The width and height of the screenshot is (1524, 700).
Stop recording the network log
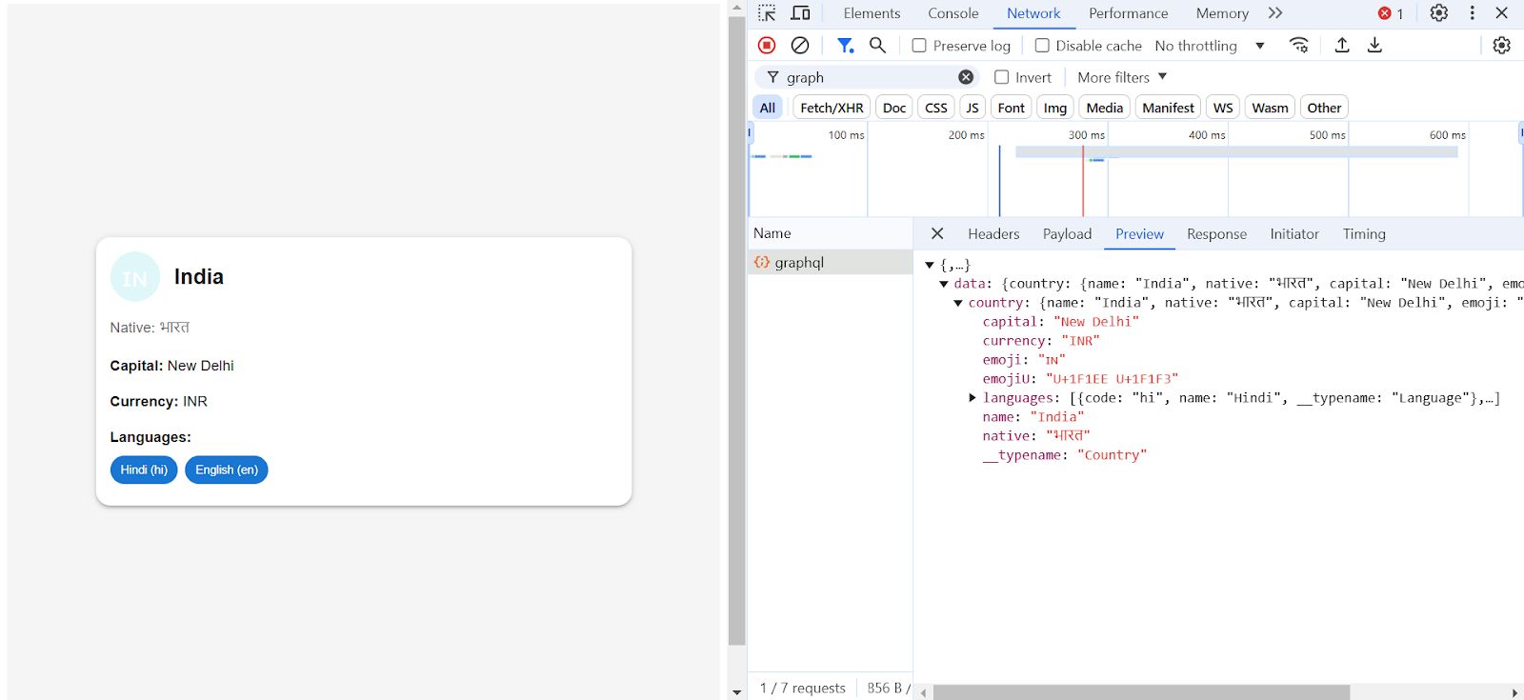coord(767,46)
